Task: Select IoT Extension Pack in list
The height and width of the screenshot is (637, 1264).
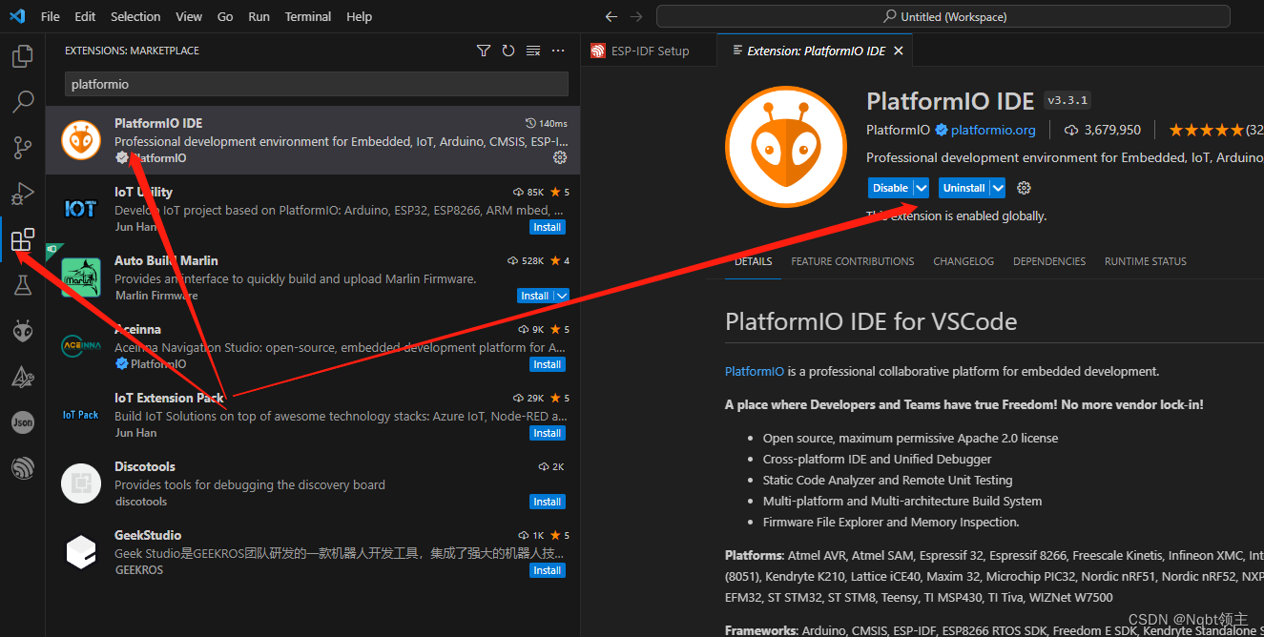Action: 313,415
